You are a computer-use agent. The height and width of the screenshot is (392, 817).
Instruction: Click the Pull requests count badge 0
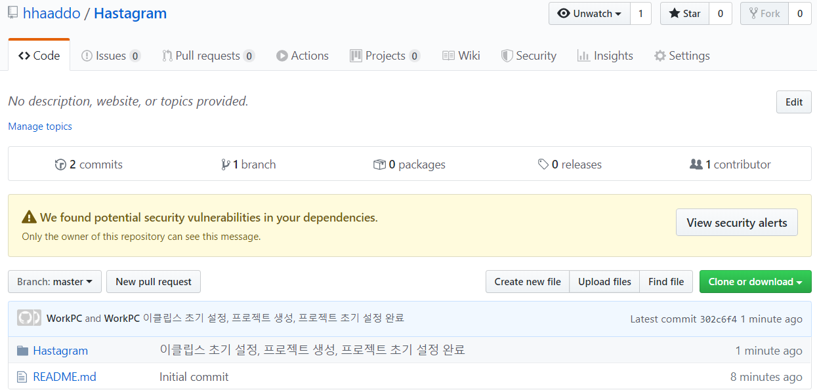(x=249, y=56)
